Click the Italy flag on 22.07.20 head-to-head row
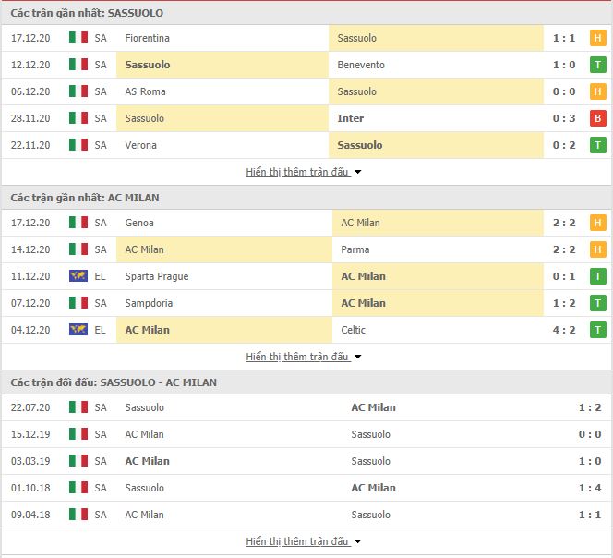The width and height of the screenshot is (613, 558). pos(78,407)
